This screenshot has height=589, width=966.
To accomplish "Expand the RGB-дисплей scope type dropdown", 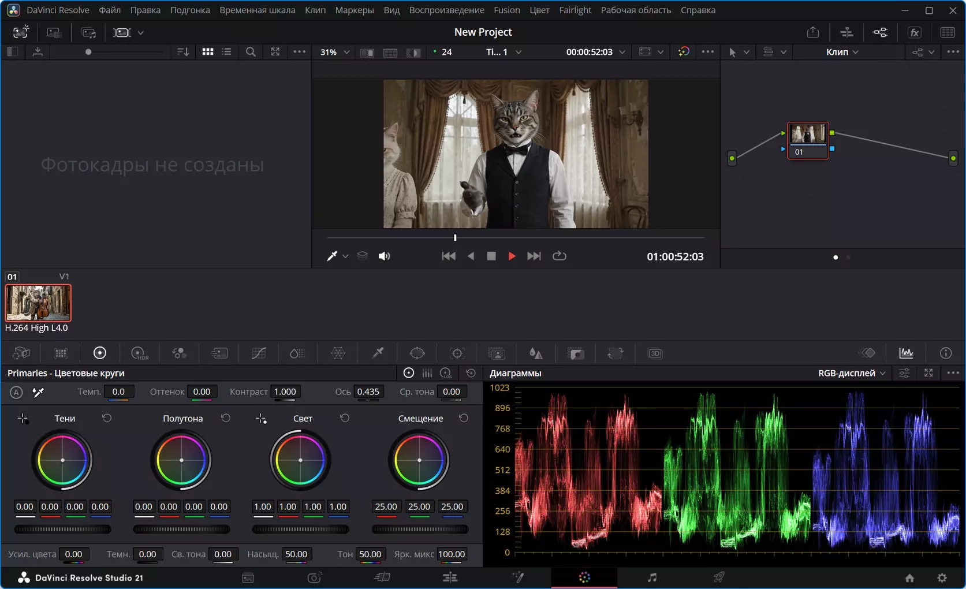I will coord(852,373).
